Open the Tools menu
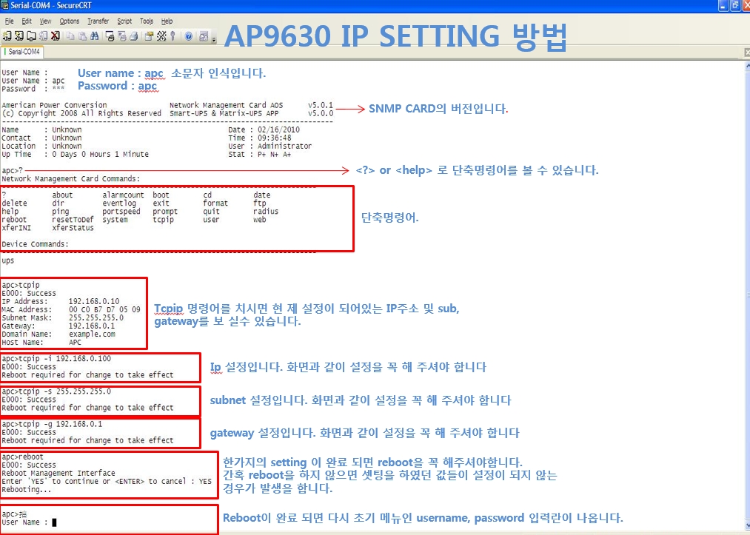 pyautogui.click(x=147, y=21)
